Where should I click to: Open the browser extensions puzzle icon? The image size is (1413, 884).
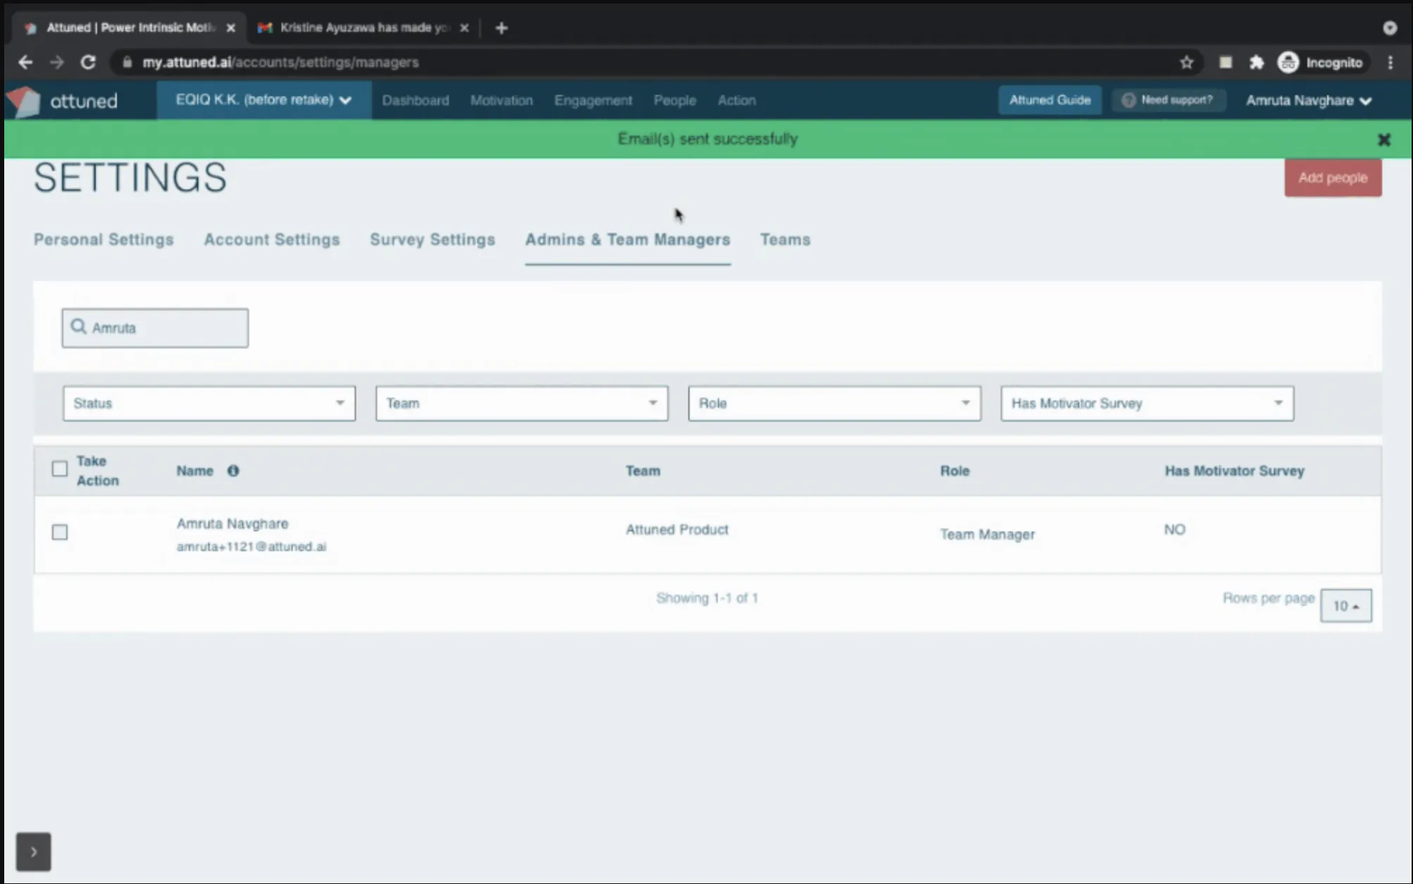click(x=1257, y=63)
